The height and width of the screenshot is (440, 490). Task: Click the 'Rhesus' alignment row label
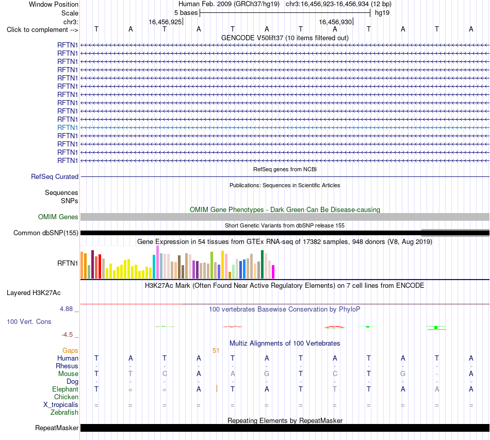(x=67, y=366)
